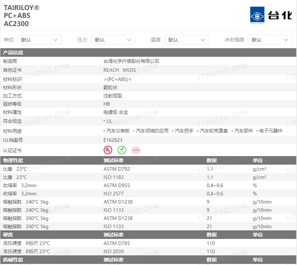
Task: Click the ASTM D955 test standard cell
Action: (117, 185)
